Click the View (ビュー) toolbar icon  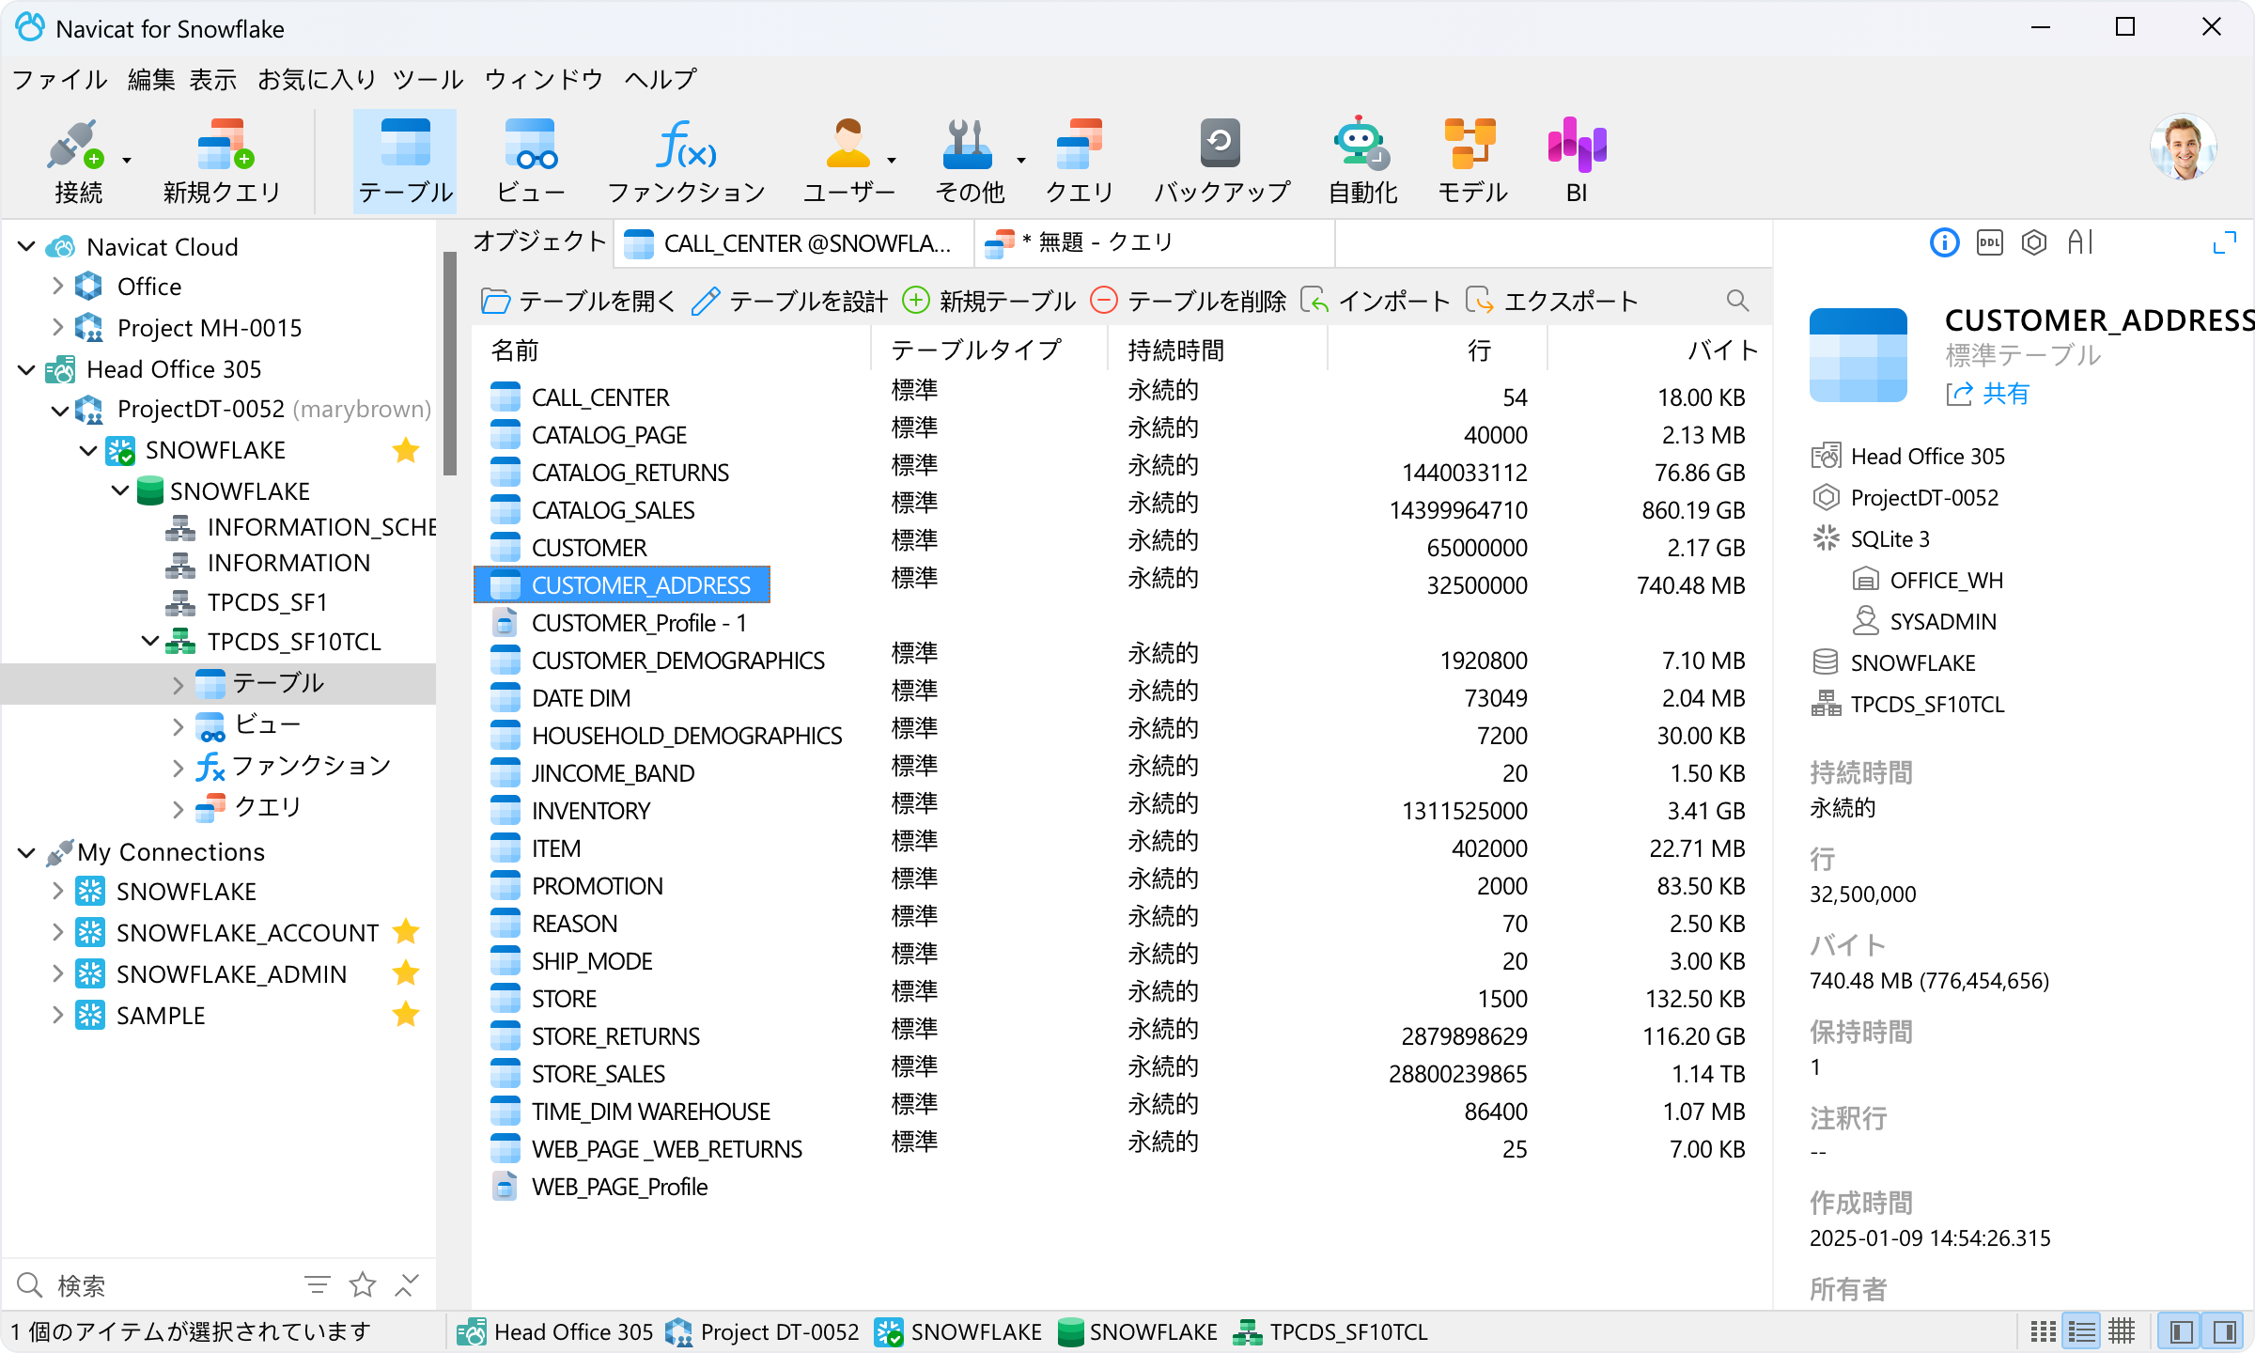coord(530,162)
